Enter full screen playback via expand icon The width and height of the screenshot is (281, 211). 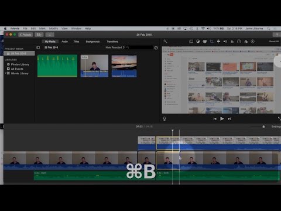[x=279, y=118]
